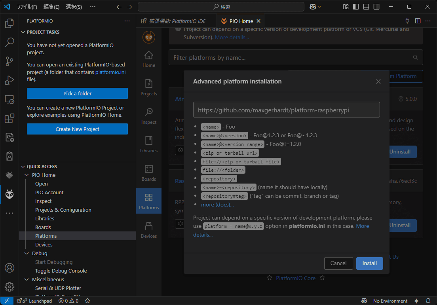437x305 pixels.
Task: Collapse the Miscellaneous tree node
Action: tap(27, 279)
